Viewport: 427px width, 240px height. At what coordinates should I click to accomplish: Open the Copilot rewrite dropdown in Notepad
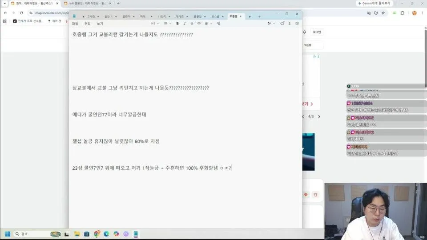[x=271, y=24]
